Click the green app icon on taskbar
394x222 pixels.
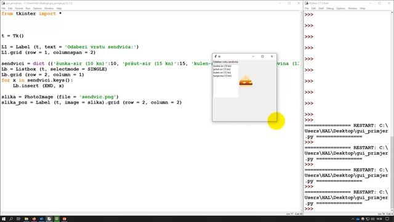click(x=57, y=219)
